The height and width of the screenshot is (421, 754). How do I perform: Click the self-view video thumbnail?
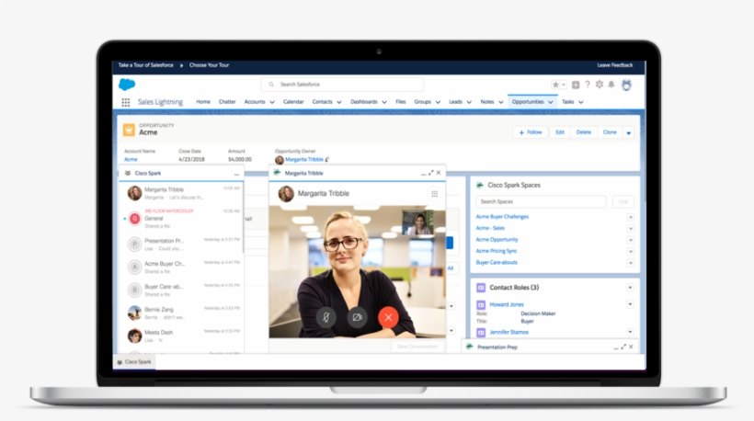417,222
